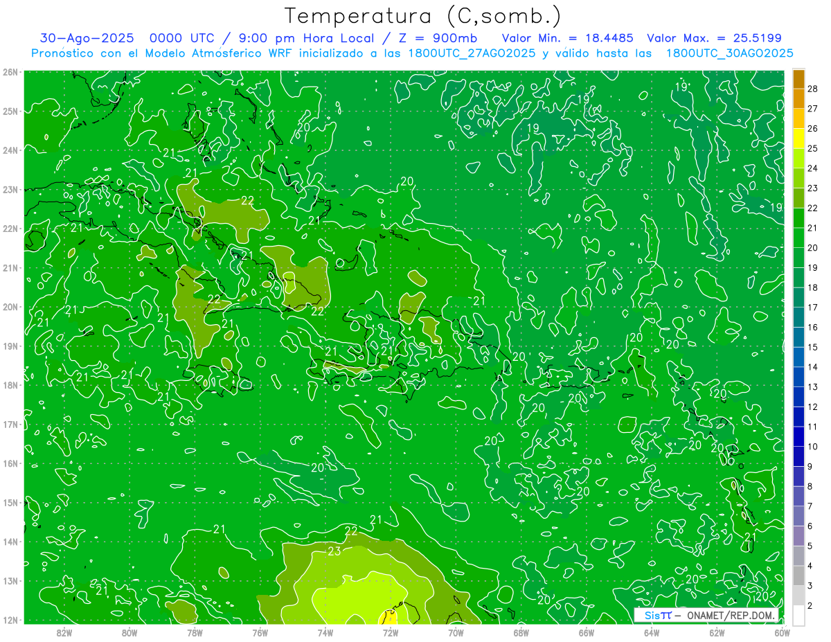Screen dimensions: 831x642
Task: Click the '28' value on the color scale
Action: pos(813,88)
